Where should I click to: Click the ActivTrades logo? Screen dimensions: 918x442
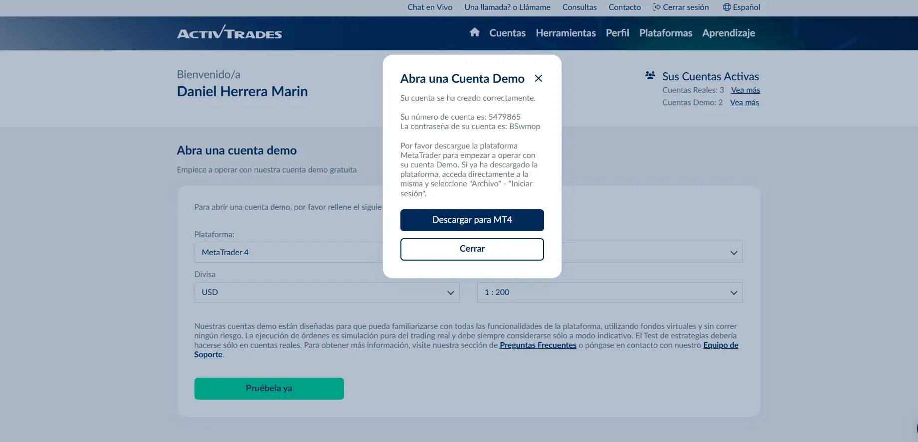pyautogui.click(x=229, y=32)
